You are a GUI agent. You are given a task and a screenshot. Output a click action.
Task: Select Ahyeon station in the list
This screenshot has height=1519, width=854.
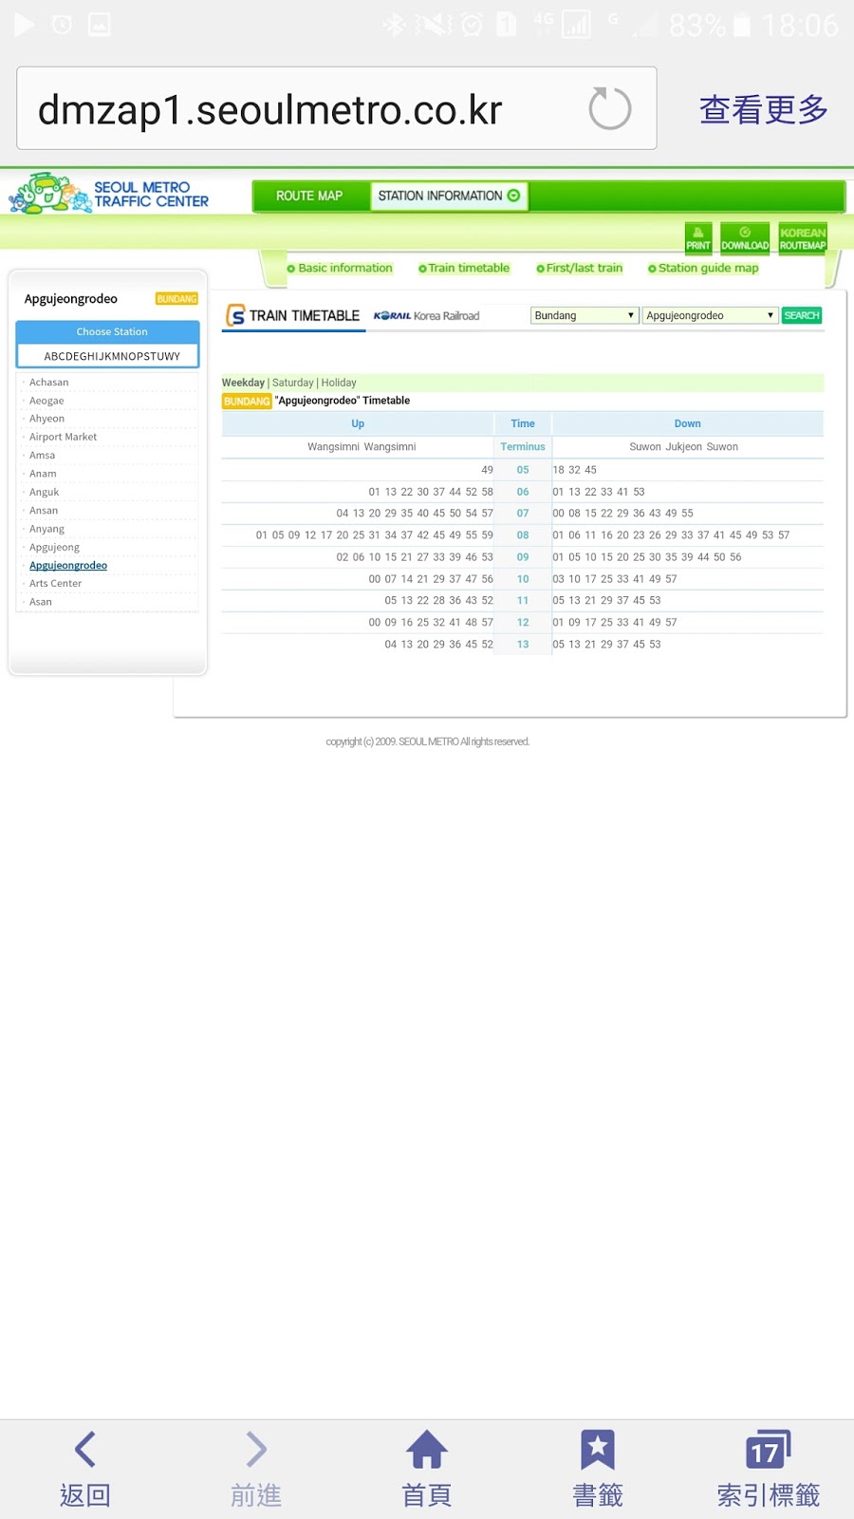pyautogui.click(x=46, y=419)
